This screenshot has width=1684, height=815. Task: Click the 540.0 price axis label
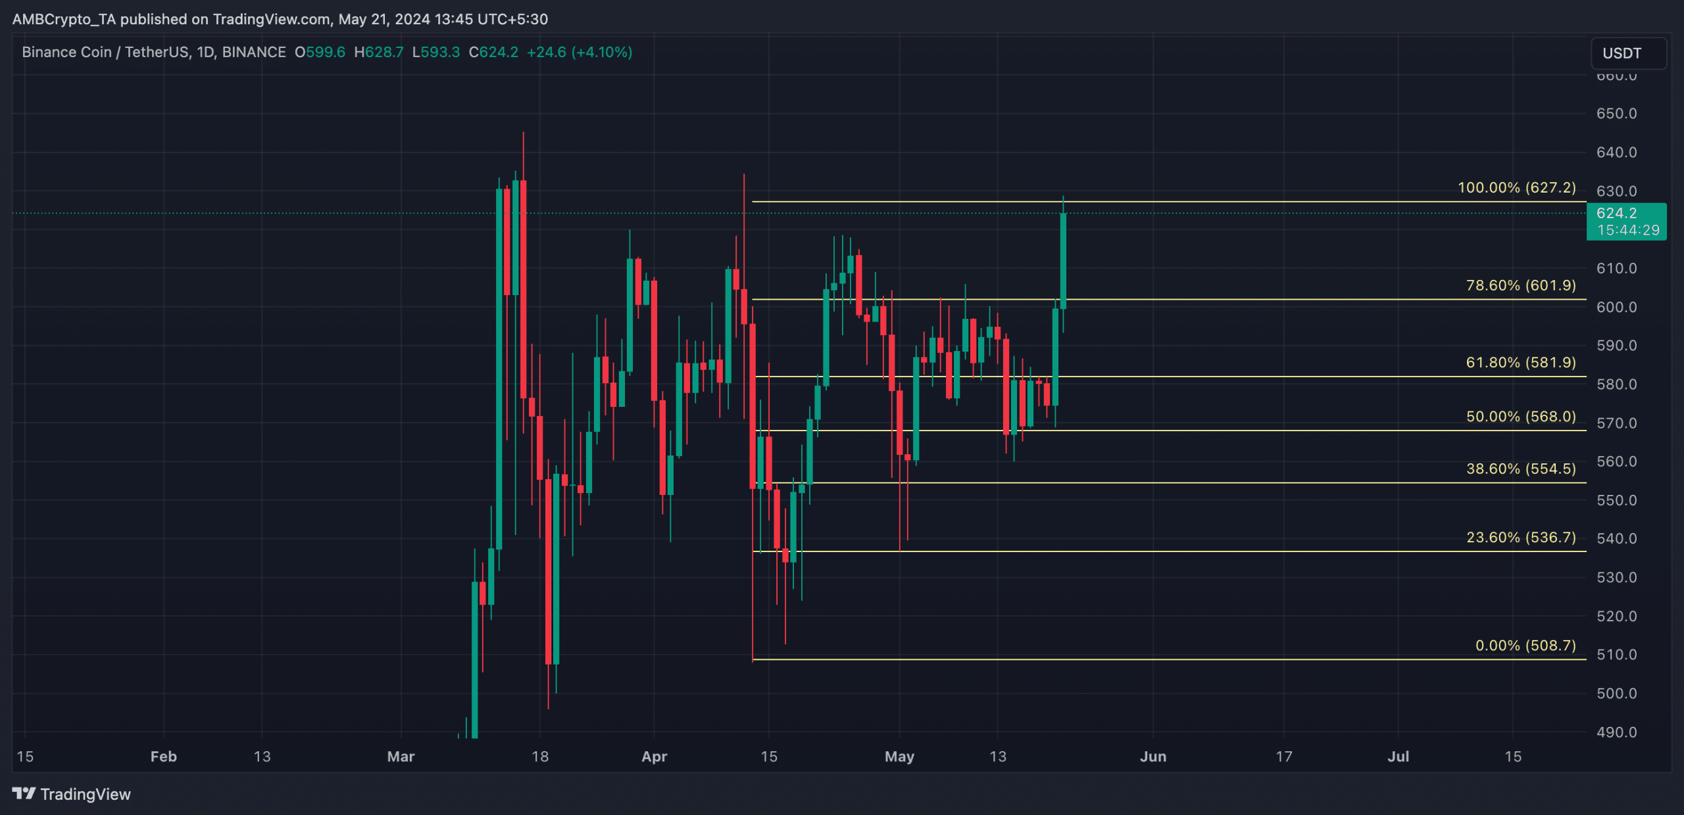[x=1617, y=538]
